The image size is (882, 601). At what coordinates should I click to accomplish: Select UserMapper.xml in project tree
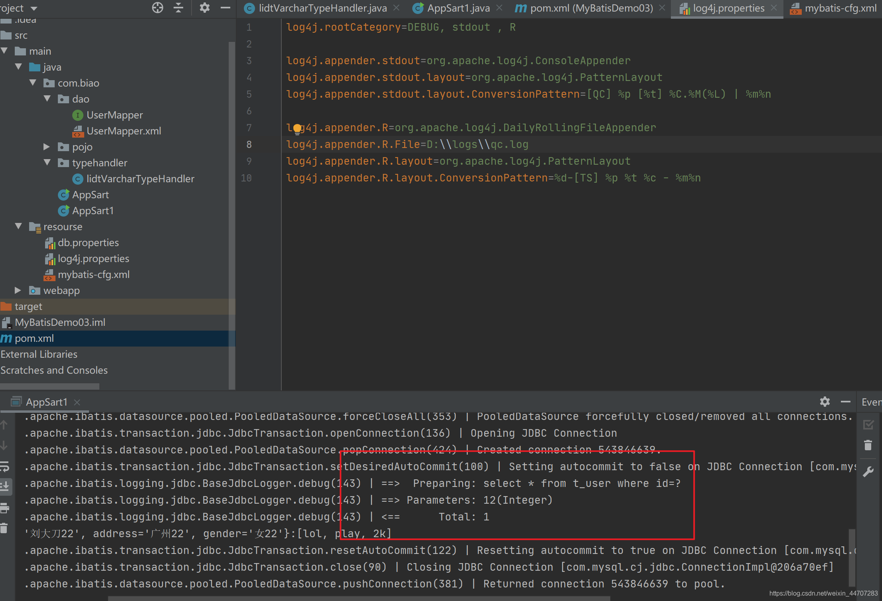(117, 131)
